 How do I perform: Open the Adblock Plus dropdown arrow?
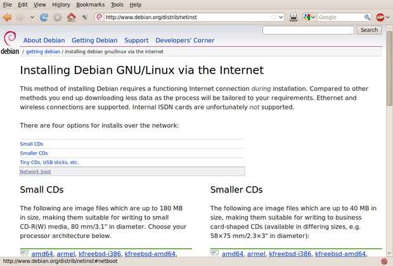[388, 17]
